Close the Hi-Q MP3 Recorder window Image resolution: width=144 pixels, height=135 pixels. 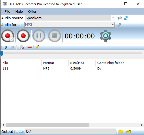[x=138, y=4]
